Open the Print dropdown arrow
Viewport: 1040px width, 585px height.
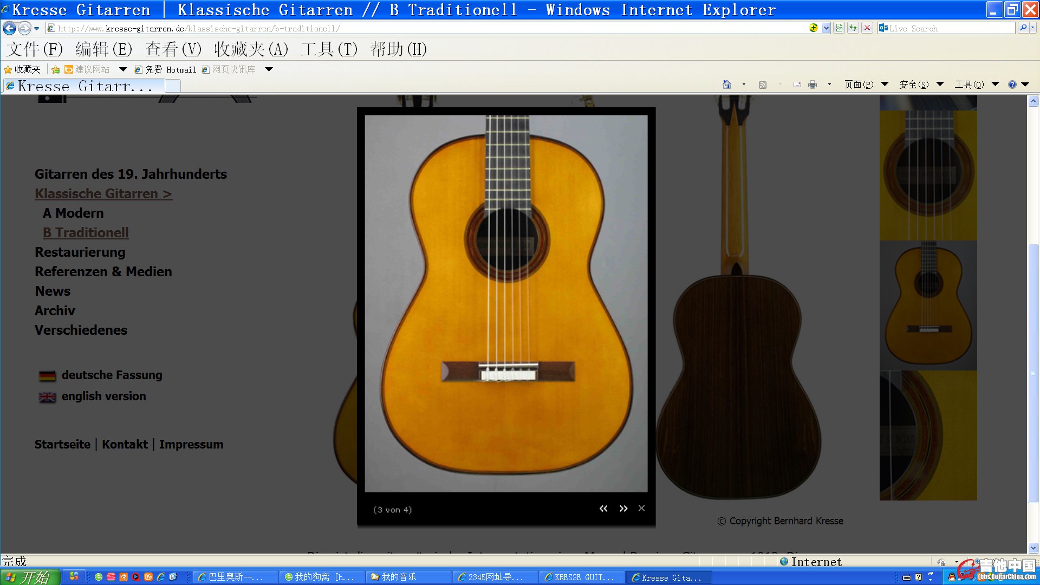click(829, 84)
